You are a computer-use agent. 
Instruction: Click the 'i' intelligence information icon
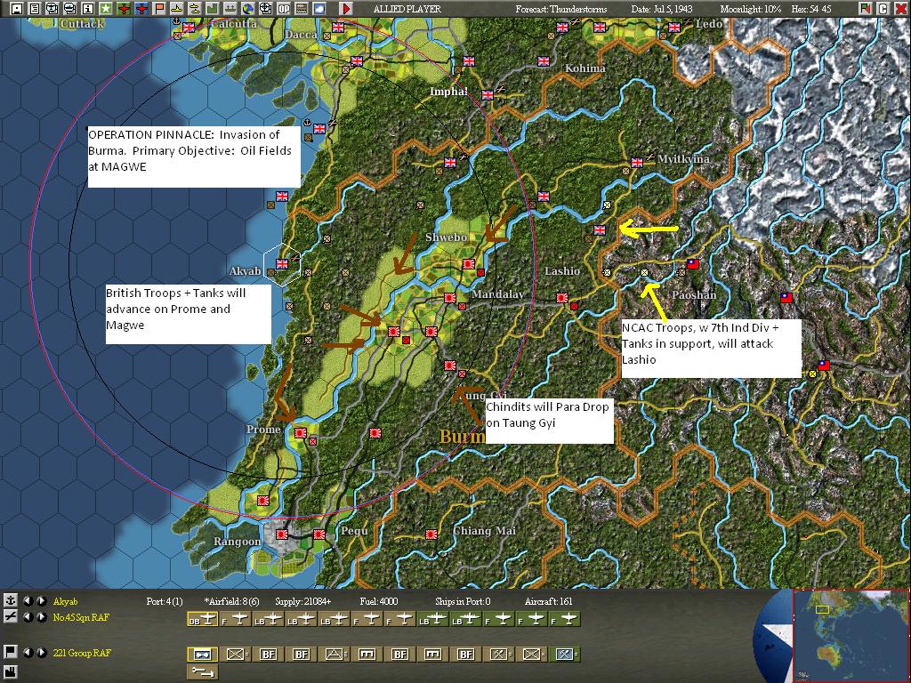(x=88, y=9)
